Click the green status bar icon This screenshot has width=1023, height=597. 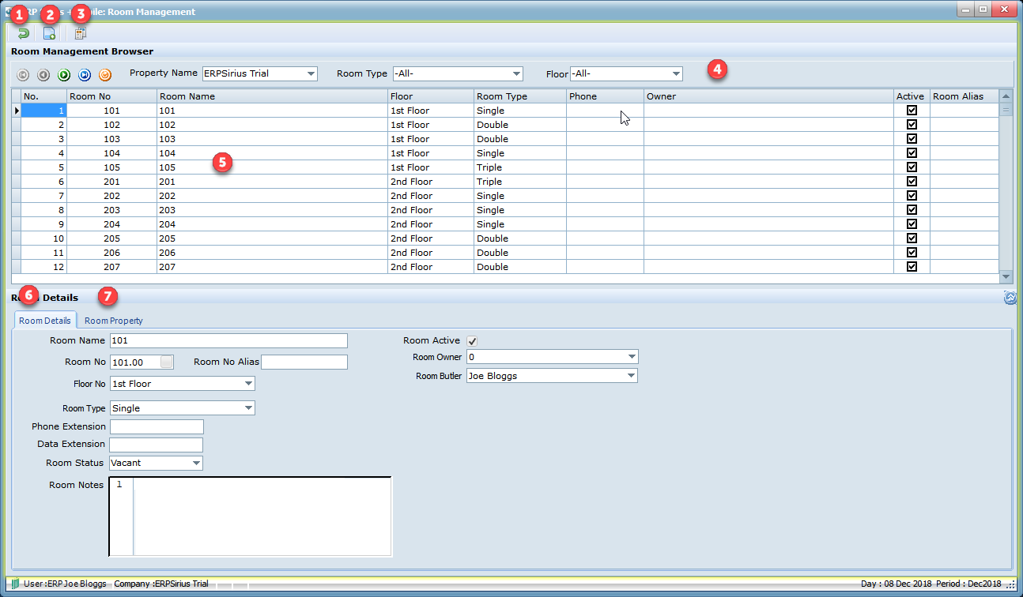tap(15, 584)
